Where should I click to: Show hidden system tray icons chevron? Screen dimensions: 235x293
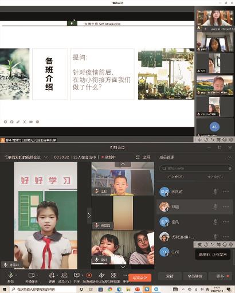183,290
